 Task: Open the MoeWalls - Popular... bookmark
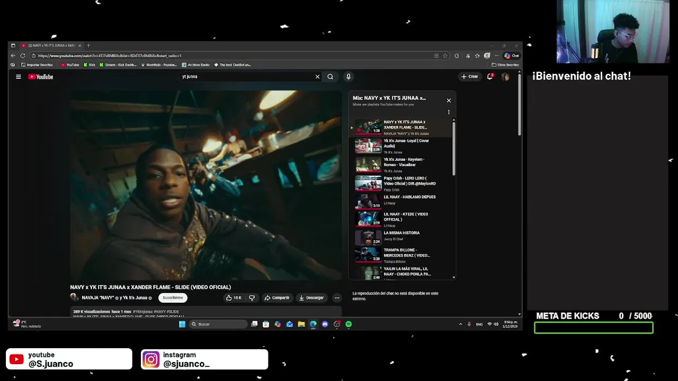coord(159,65)
